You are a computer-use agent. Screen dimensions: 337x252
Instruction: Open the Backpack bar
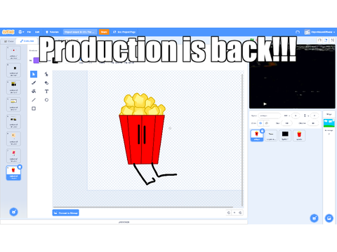[124, 222]
